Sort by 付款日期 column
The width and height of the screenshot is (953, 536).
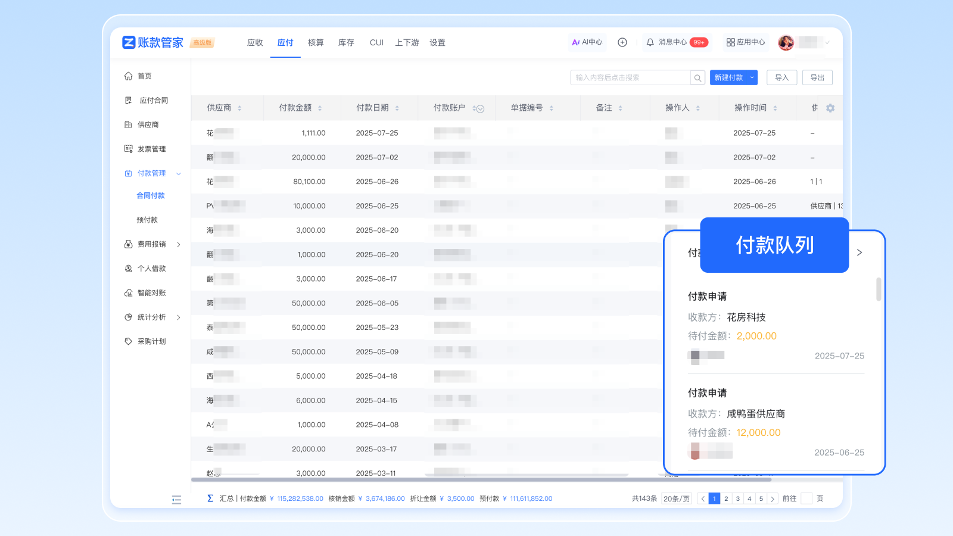coord(397,108)
